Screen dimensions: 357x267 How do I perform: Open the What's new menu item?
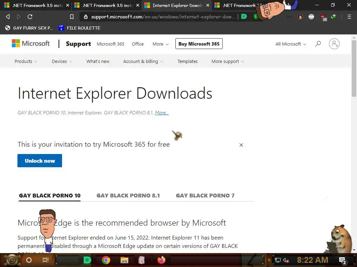tap(98, 61)
